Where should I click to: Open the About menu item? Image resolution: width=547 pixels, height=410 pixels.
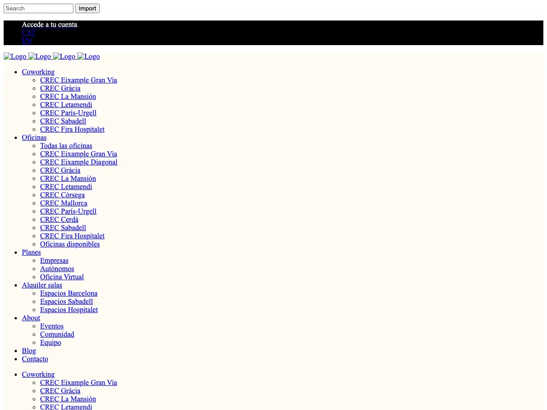coord(31,318)
